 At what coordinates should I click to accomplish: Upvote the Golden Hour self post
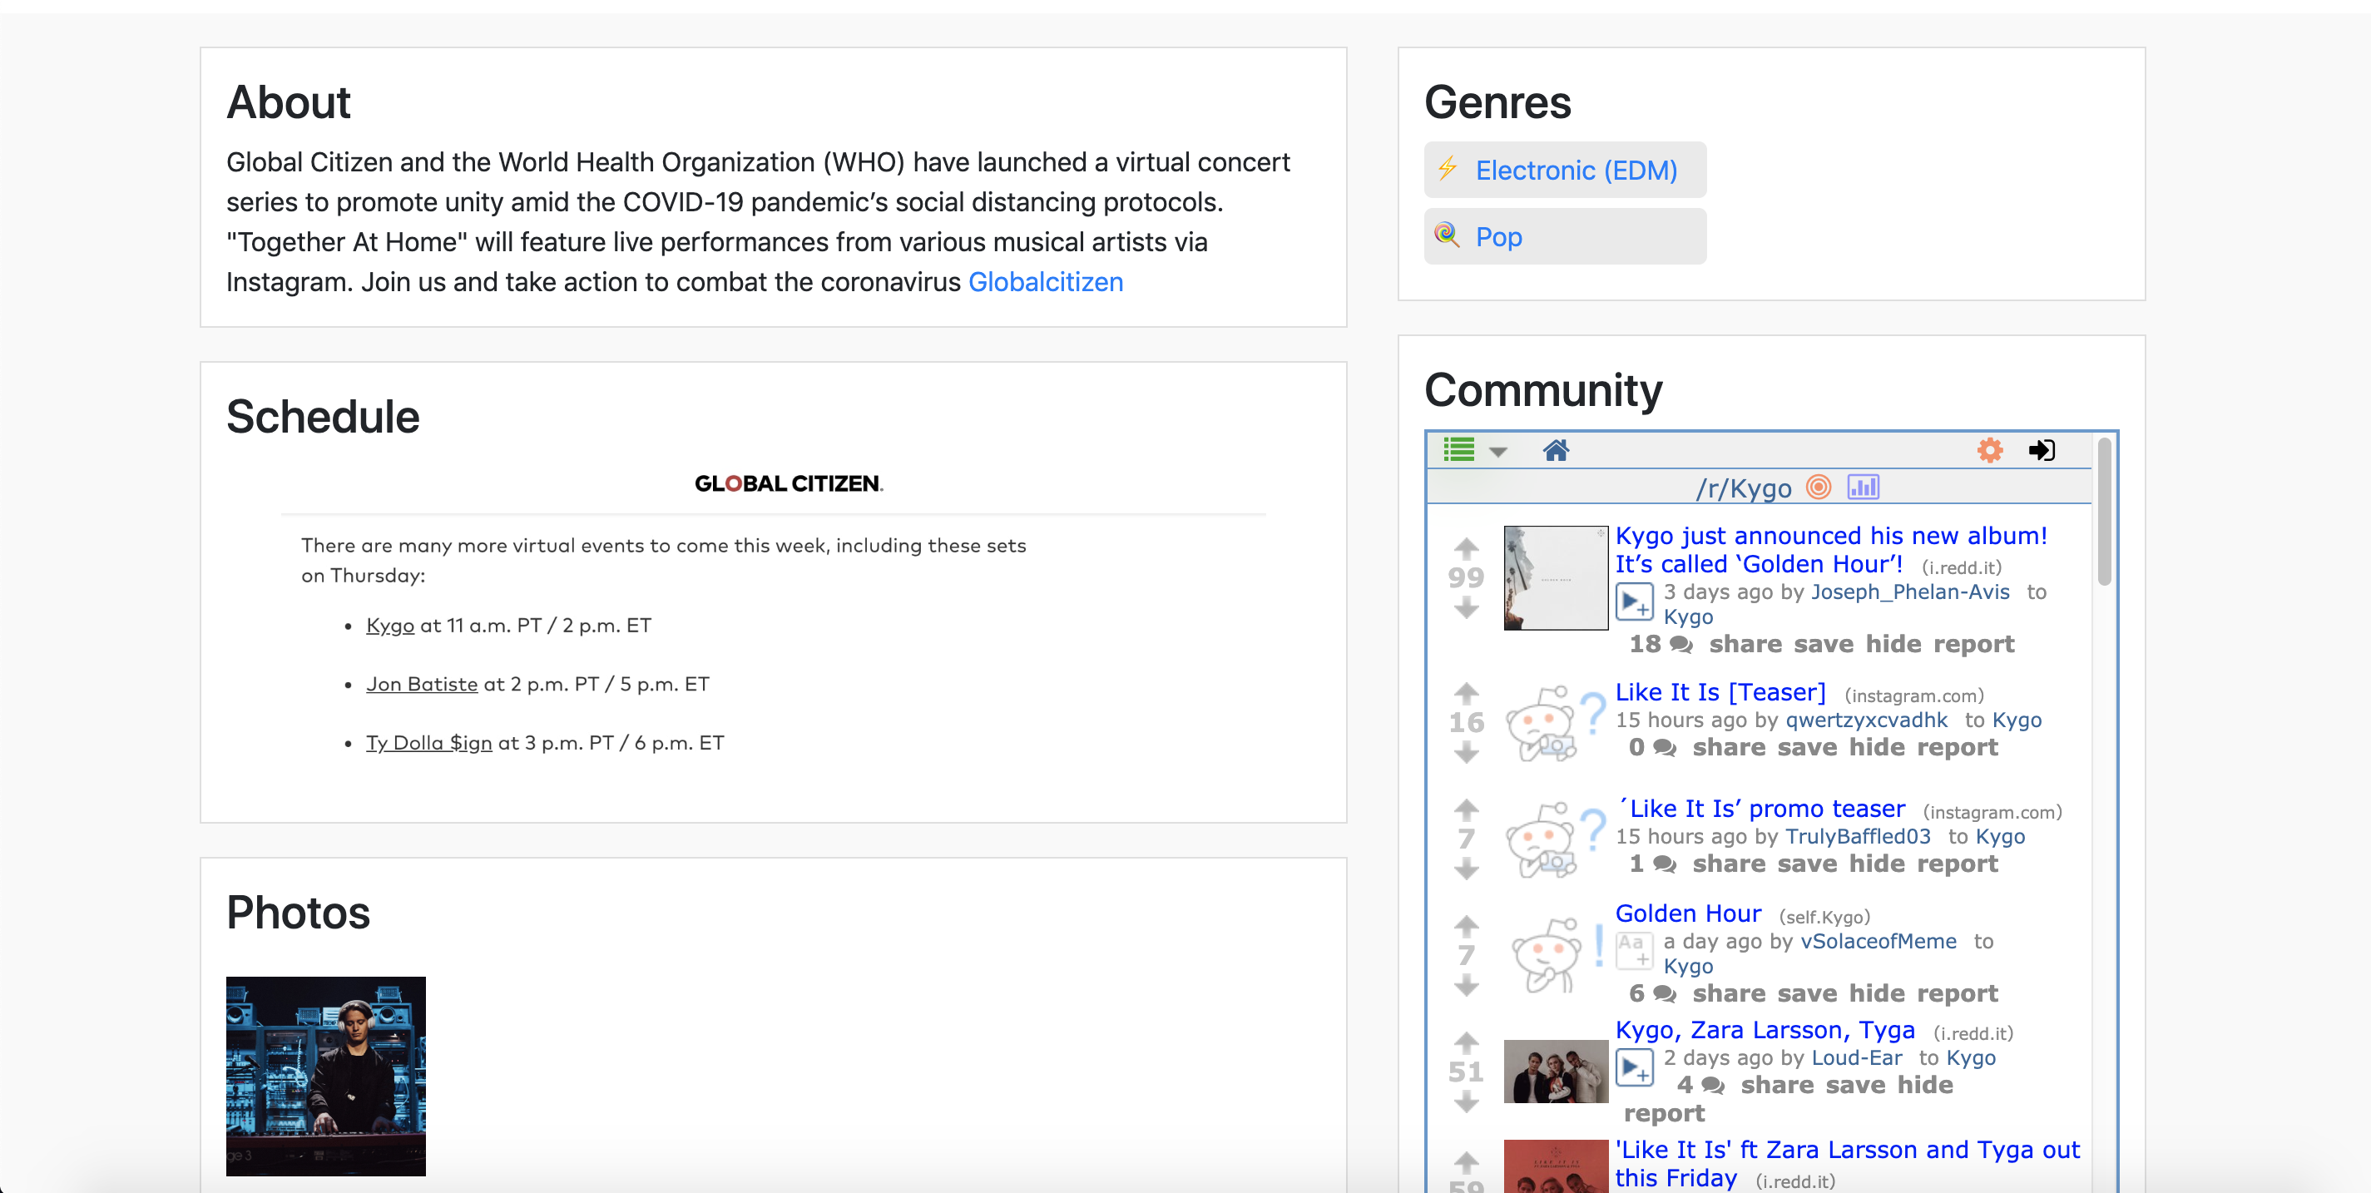point(1466,926)
